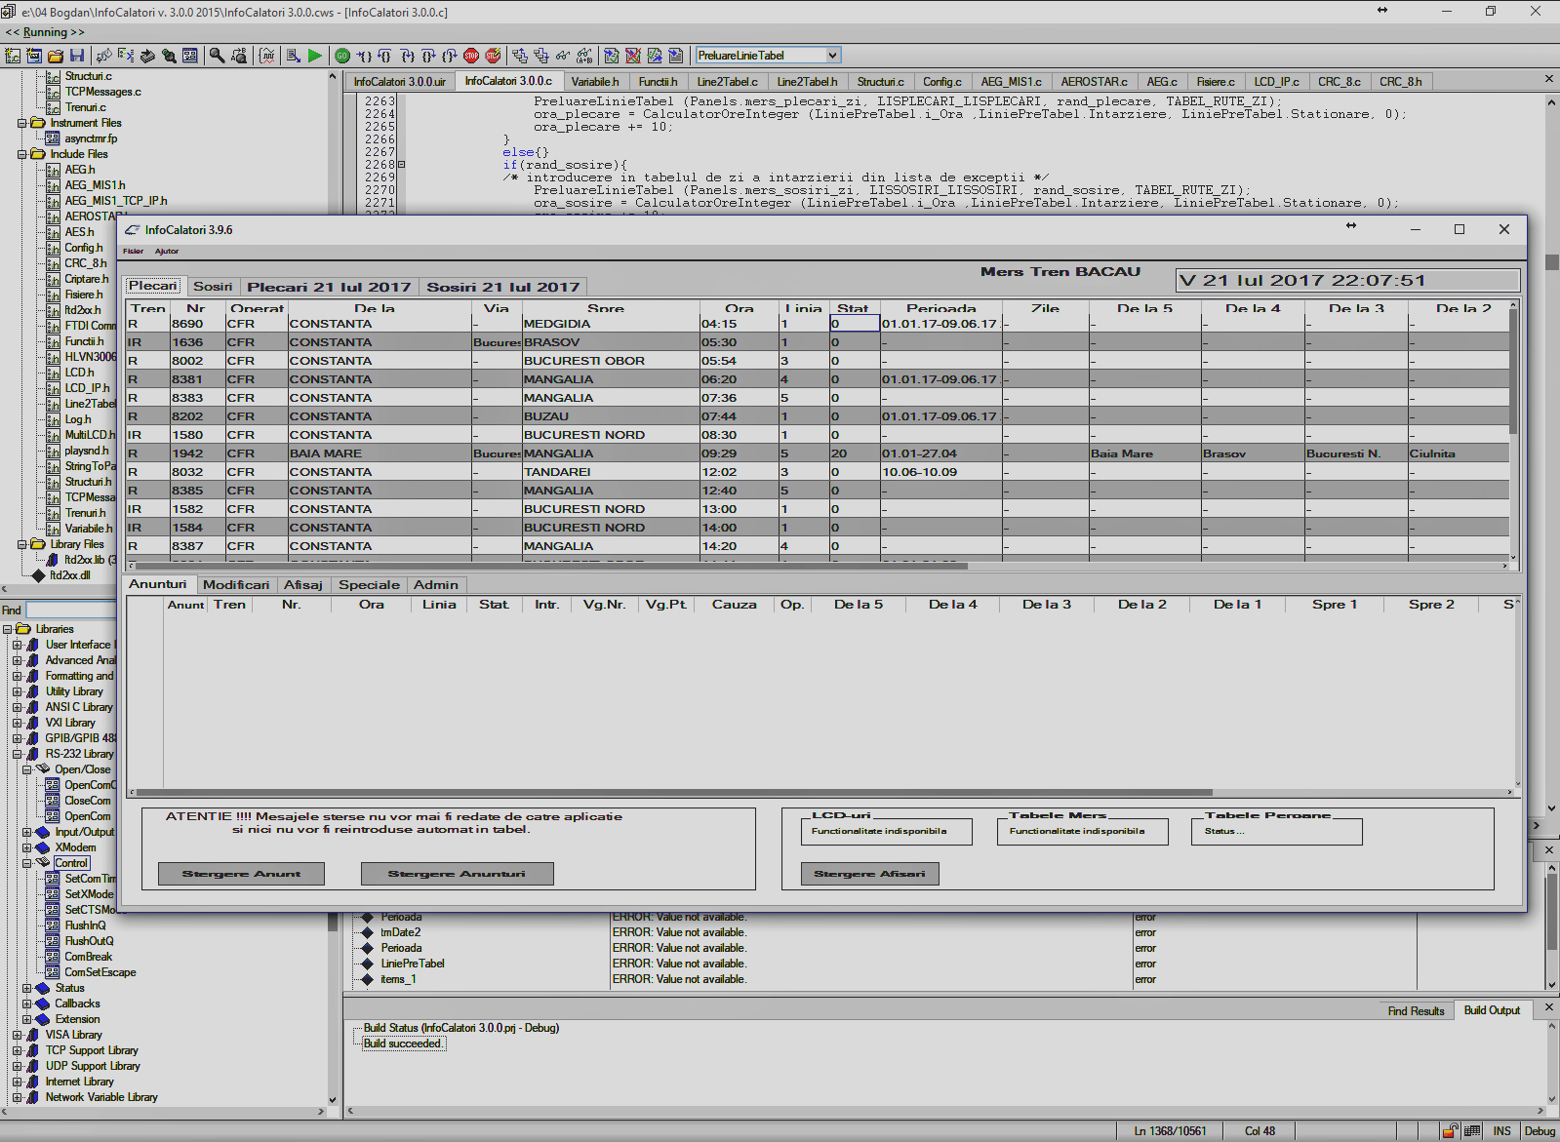Select the Trenuri.c source file

coord(85,107)
